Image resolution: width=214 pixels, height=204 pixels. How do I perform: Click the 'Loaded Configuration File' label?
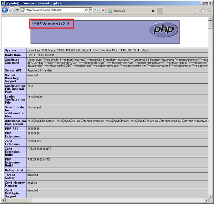[x=15, y=99]
